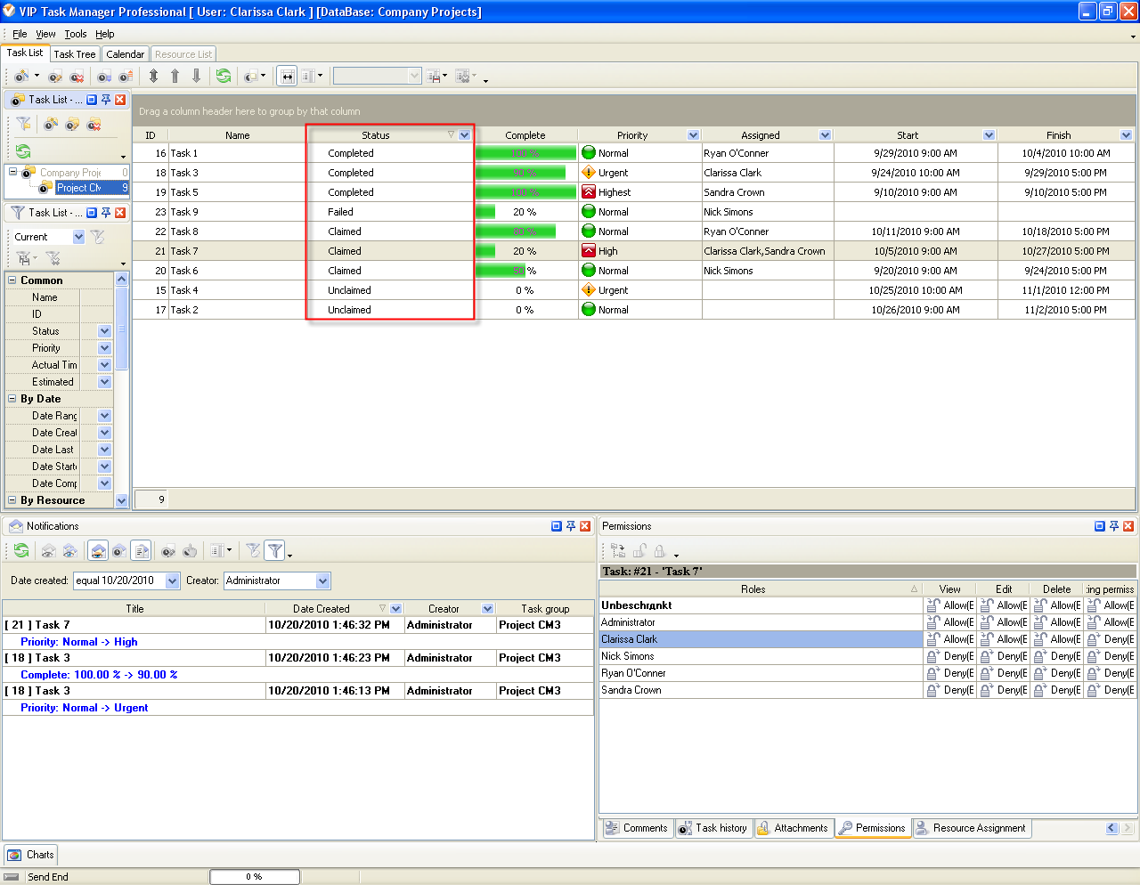
Task: Collapse the Common filter section
Action: 12,280
